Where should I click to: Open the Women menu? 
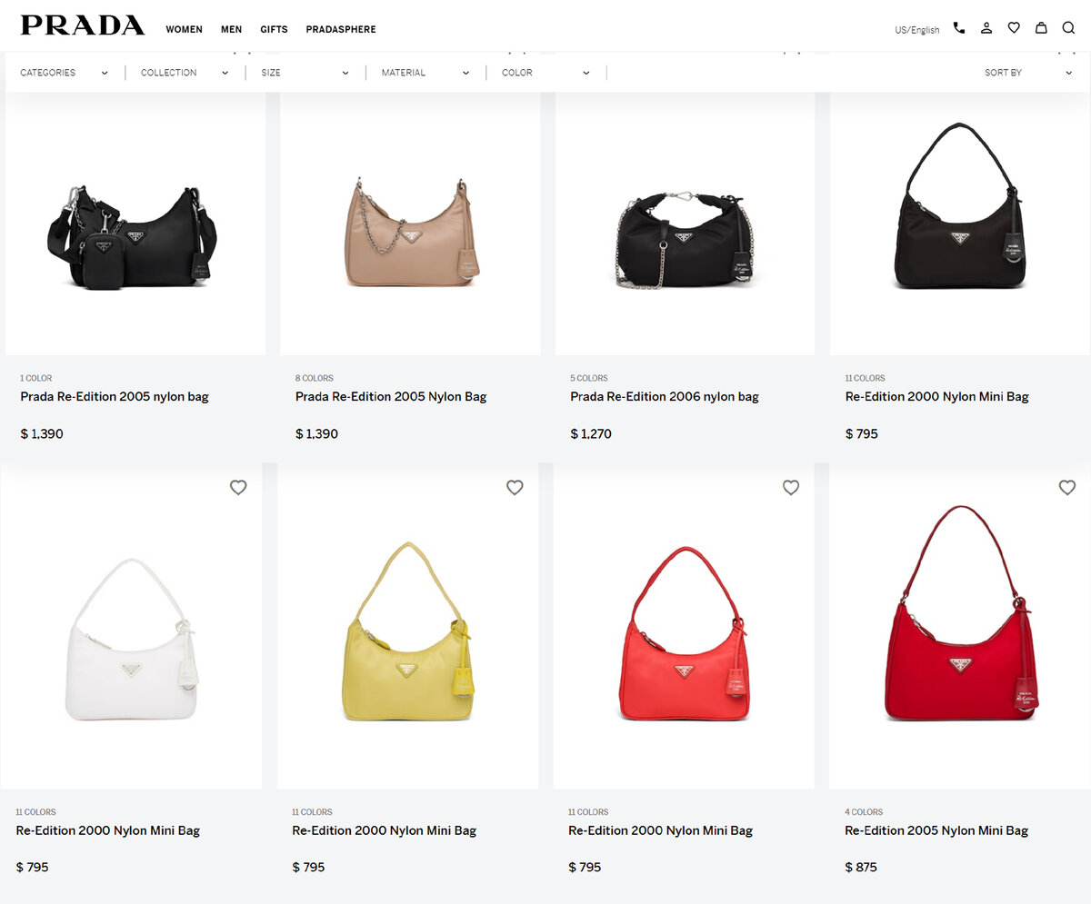pyautogui.click(x=184, y=29)
